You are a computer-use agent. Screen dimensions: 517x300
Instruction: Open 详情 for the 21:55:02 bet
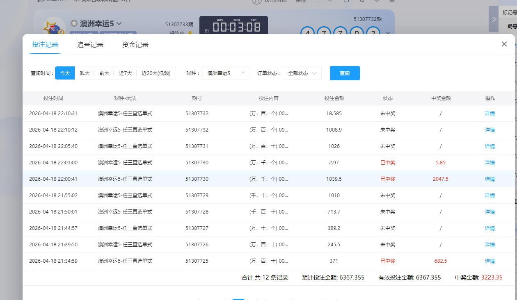(490, 195)
